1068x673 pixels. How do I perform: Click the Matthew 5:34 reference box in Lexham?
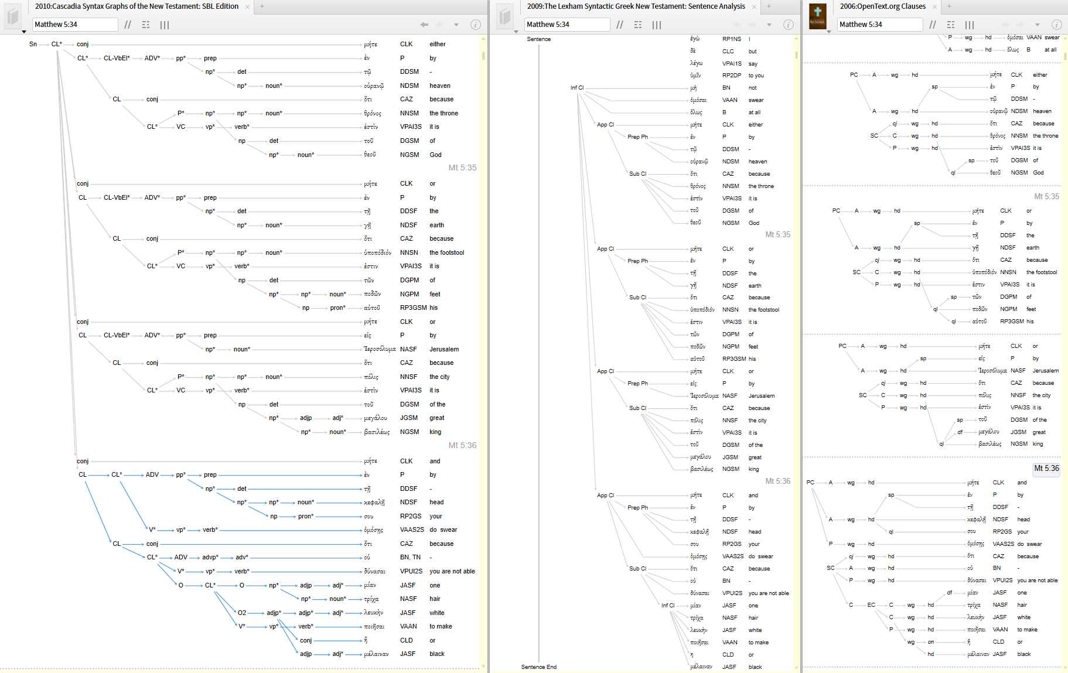[x=567, y=25]
